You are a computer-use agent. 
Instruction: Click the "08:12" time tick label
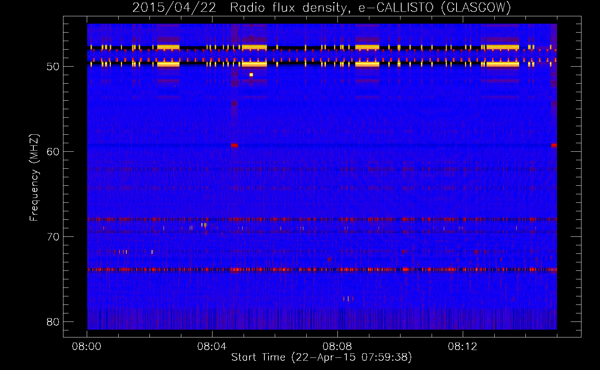click(x=463, y=347)
